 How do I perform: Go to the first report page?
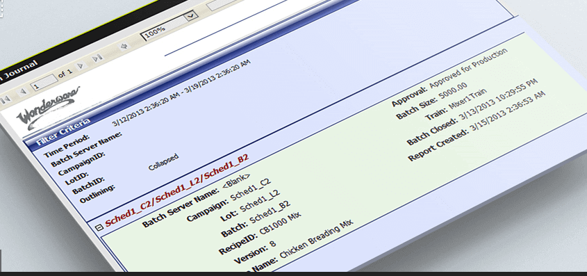6,99
